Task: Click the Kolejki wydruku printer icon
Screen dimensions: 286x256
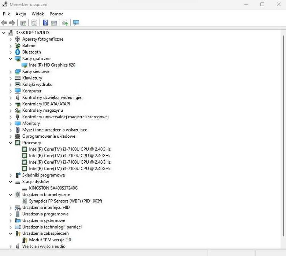Action: coord(18,84)
